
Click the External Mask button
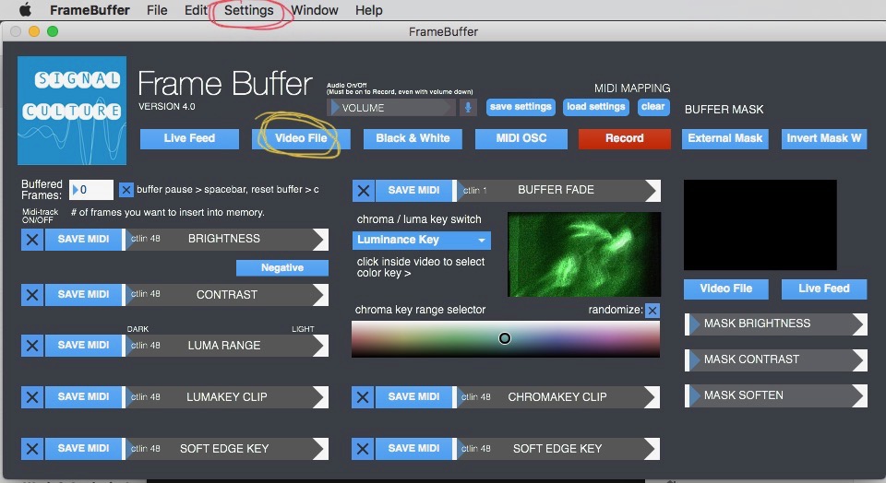[x=725, y=138]
